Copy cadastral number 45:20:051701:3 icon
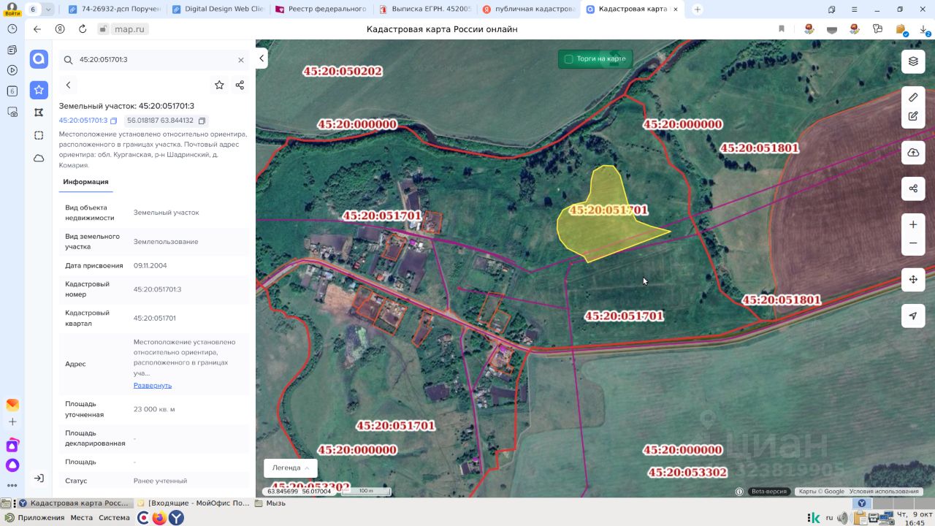 (x=114, y=121)
